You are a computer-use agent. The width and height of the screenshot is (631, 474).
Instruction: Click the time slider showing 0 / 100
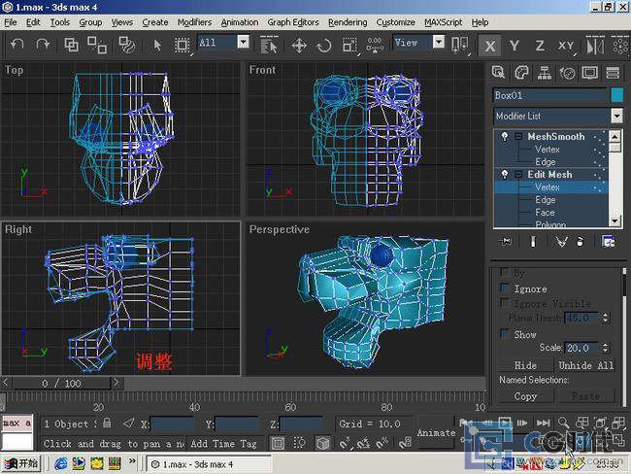(61, 383)
